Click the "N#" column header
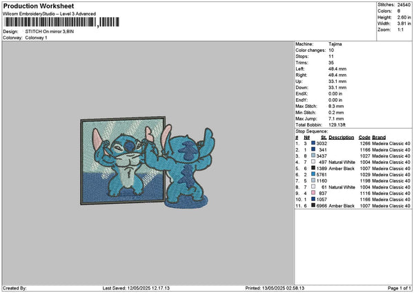The image size is (414, 293). coord(306,138)
